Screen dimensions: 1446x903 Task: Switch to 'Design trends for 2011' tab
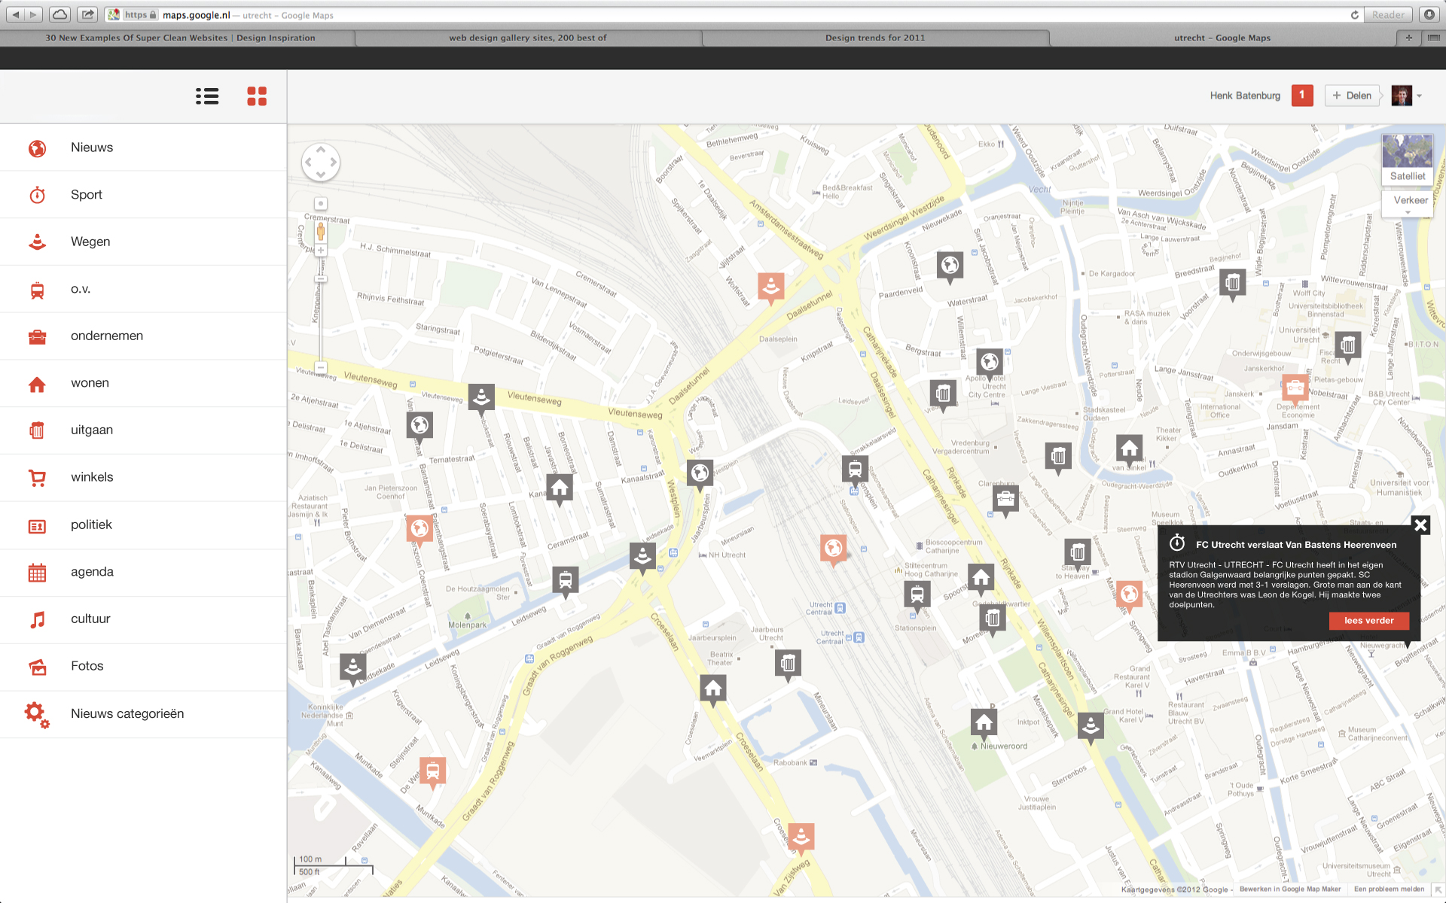click(x=875, y=38)
